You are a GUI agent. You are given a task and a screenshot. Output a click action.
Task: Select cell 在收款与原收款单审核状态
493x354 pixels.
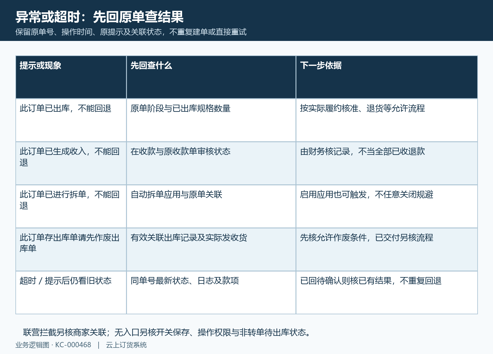tap(211, 163)
